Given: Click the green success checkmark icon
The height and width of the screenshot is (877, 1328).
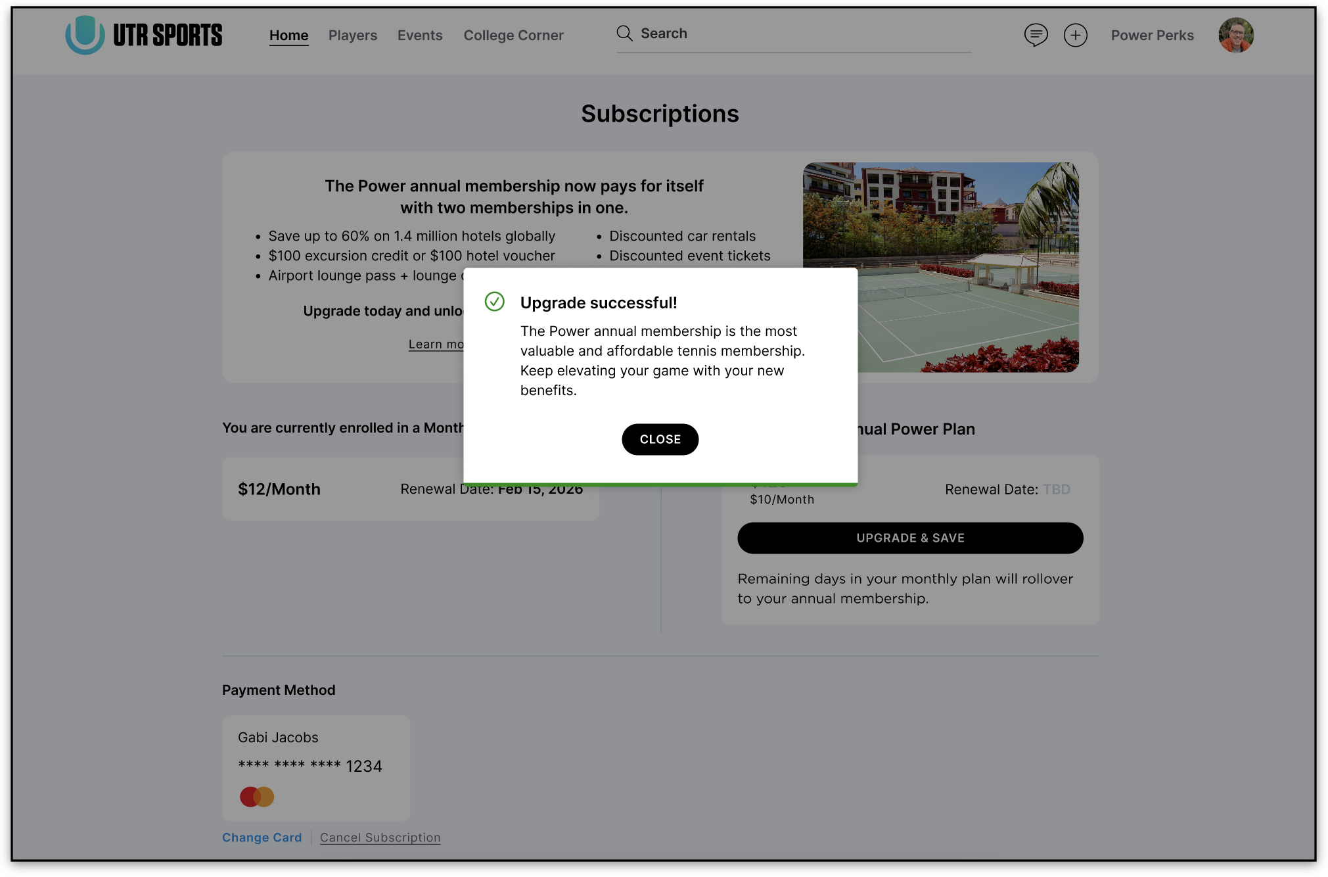Looking at the screenshot, I should click(x=494, y=302).
